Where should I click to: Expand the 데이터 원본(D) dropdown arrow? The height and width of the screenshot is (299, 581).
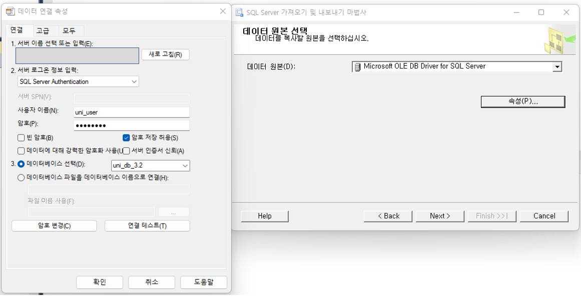click(557, 67)
